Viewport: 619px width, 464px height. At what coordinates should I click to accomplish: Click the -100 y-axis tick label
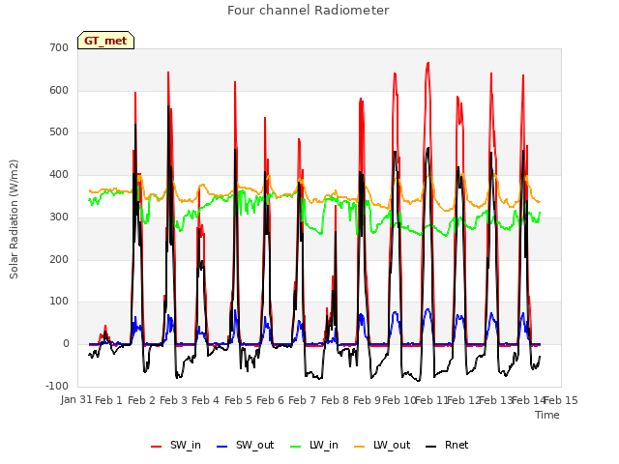[x=58, y=386]
